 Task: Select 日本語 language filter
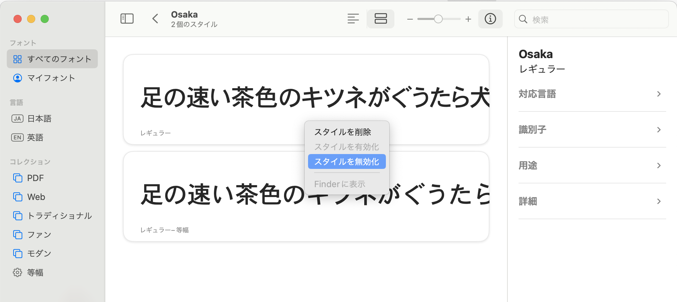[52, 119]
